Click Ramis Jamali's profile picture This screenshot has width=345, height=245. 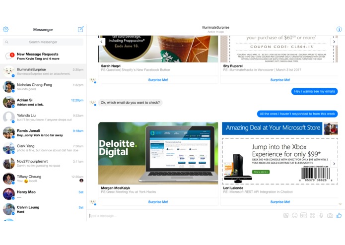point(9,132)
